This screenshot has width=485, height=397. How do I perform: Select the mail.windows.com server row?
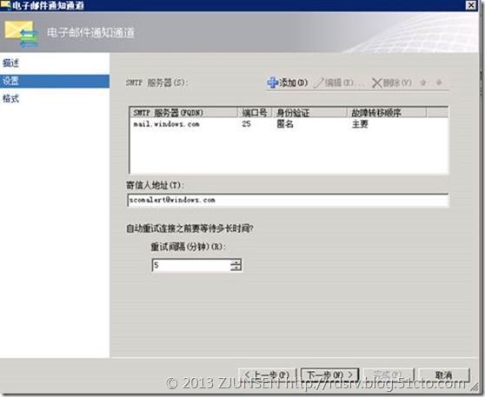289,124
